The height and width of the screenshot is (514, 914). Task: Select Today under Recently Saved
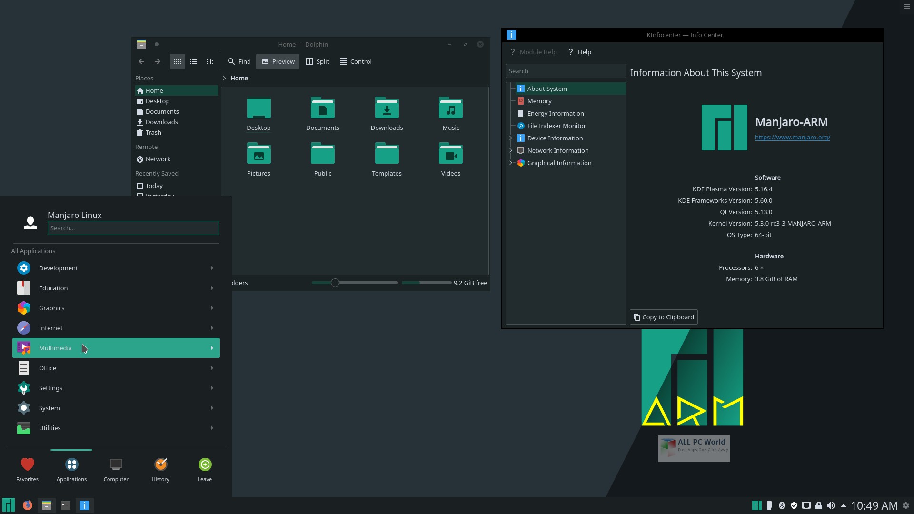177,186
